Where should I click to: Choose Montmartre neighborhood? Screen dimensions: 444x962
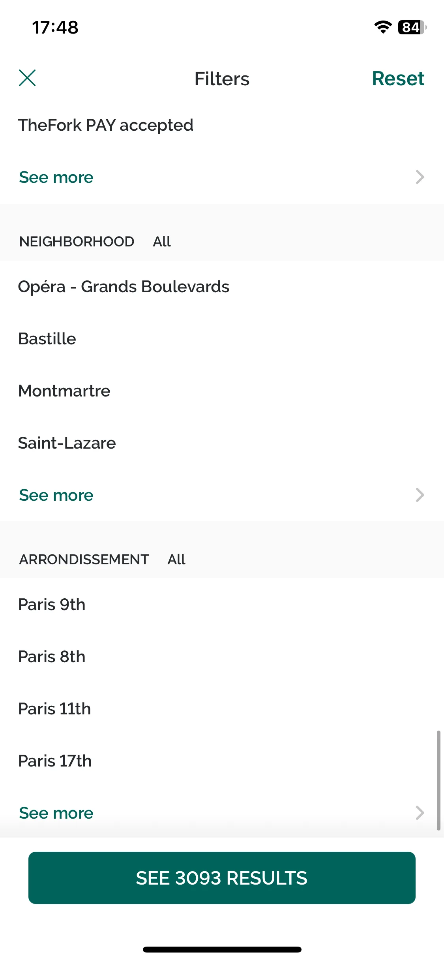[x=222, y=391]
